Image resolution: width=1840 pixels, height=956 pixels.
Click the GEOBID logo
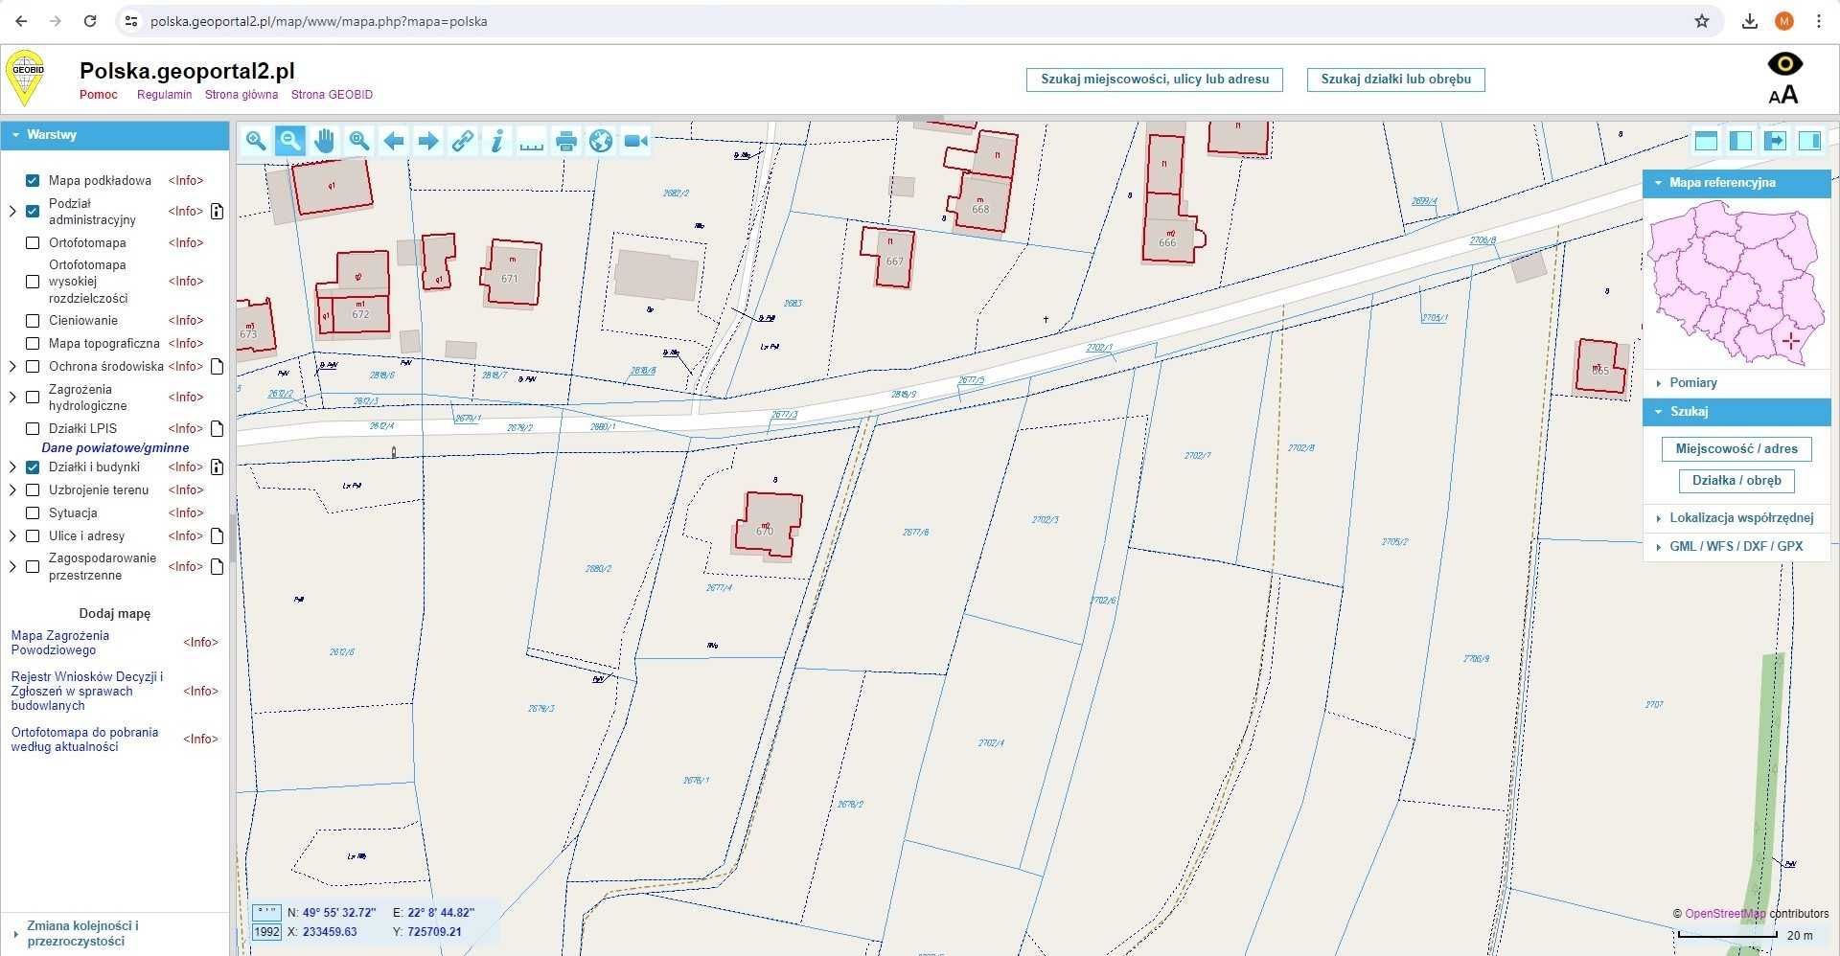[26, 78]
